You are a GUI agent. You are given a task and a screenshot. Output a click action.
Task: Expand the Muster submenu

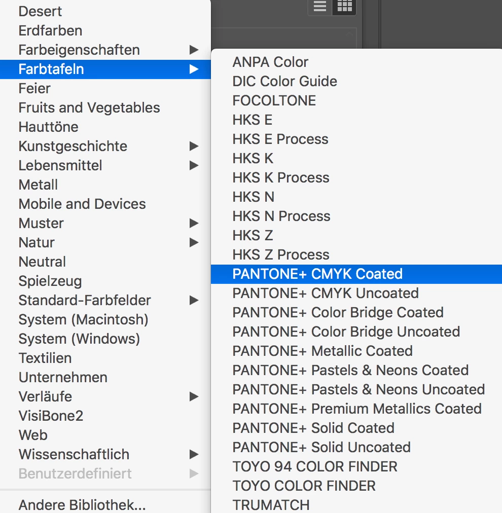pos(105,224)
